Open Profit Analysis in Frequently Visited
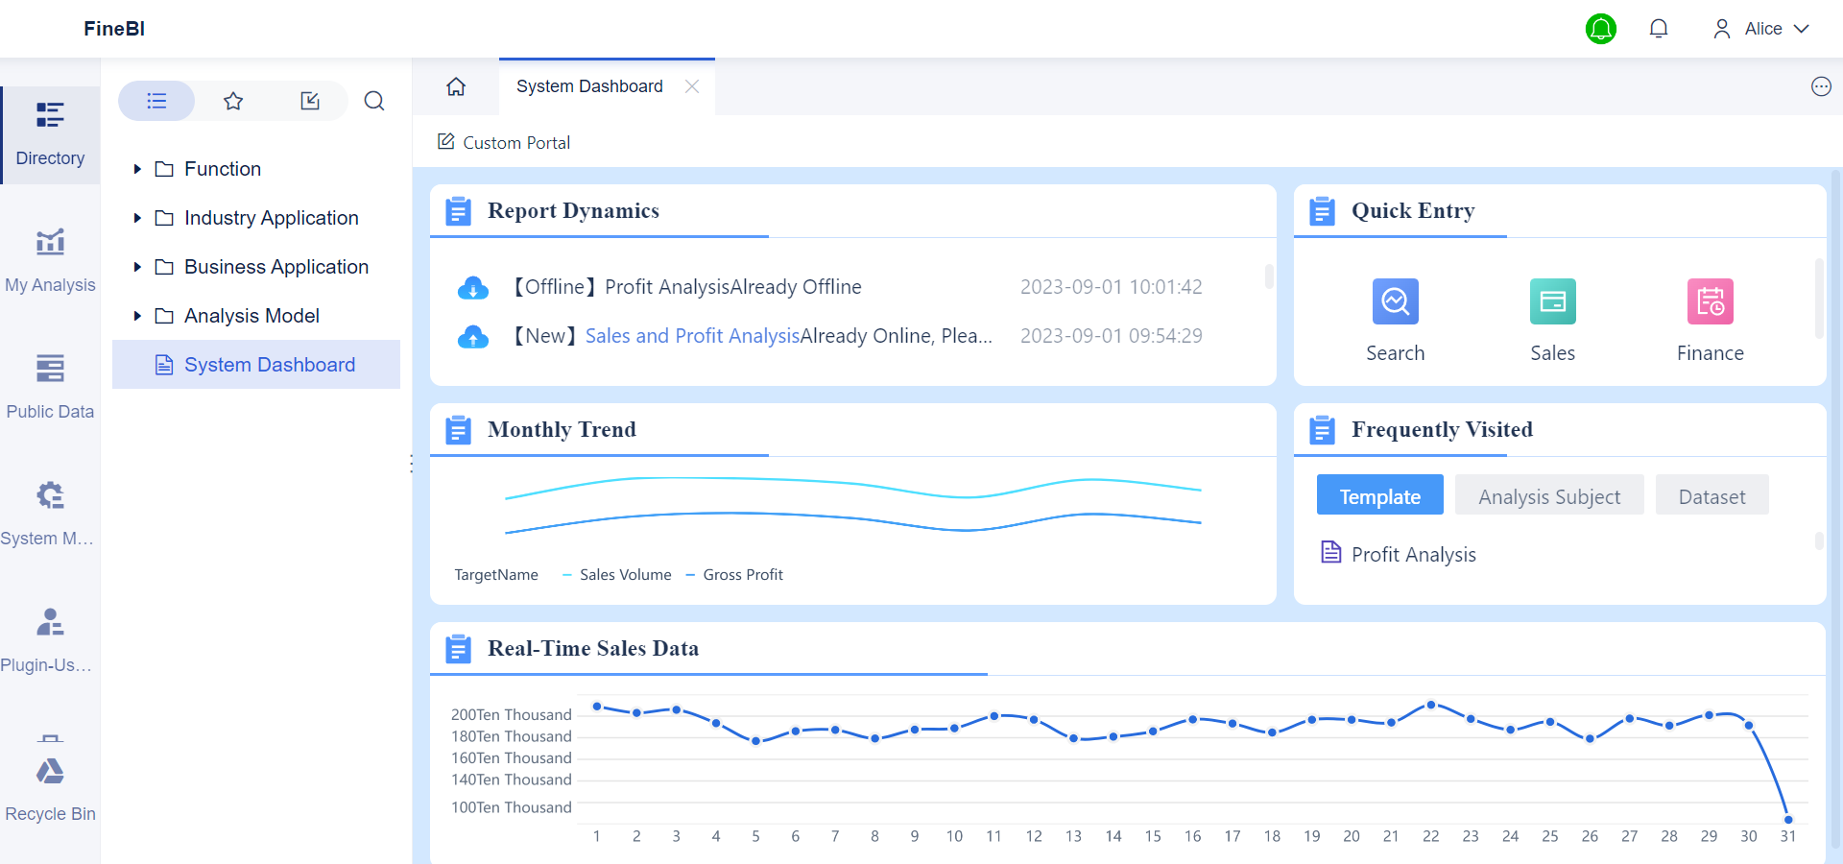 (1400, 554)
